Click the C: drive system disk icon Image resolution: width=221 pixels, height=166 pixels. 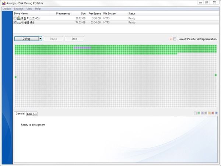pyautogui.click(x=19, y=18)
